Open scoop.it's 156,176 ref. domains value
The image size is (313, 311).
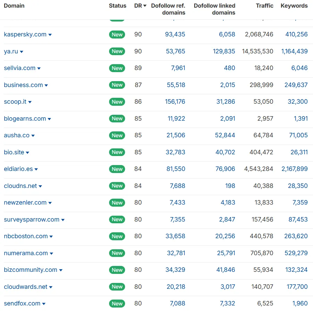[175, 102]
